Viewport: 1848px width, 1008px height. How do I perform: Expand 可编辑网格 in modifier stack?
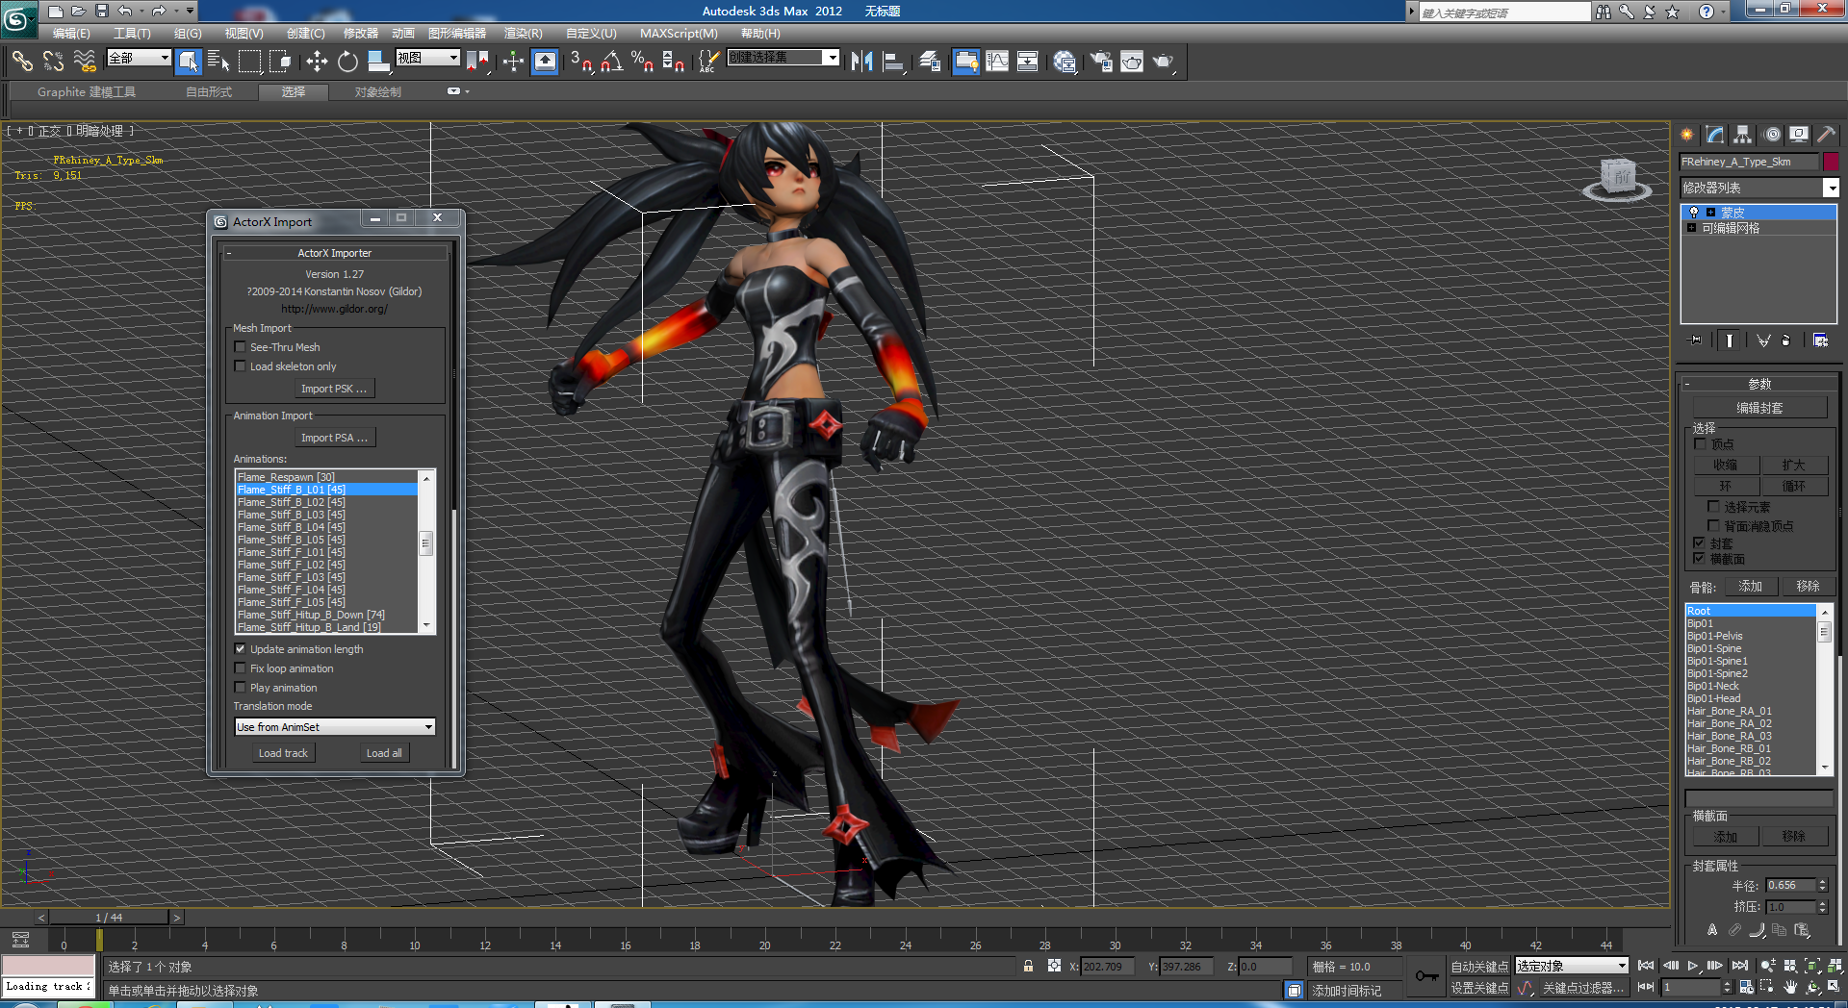coord(1691,228)
